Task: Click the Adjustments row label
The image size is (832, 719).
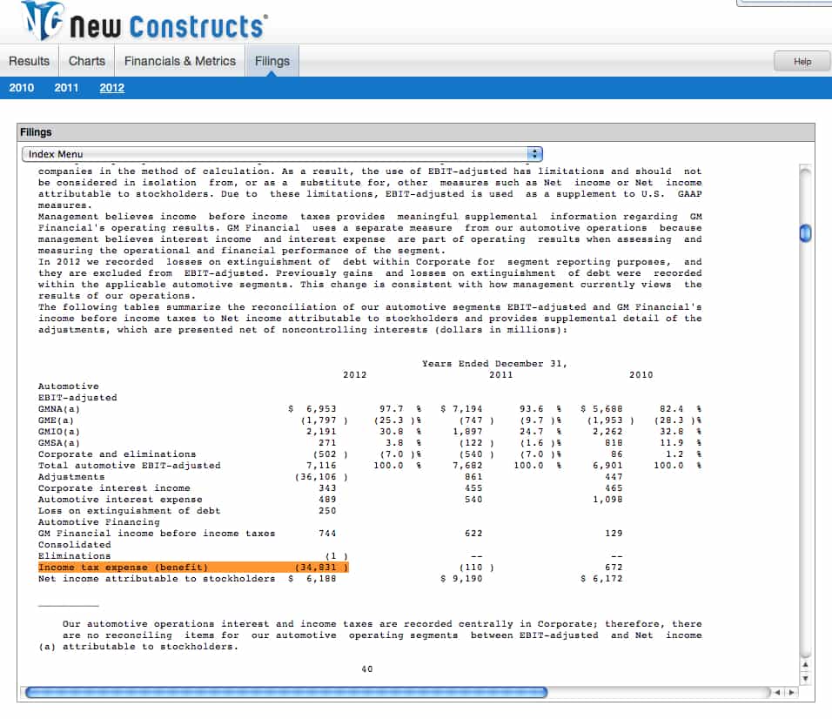Action: click(x=71, y=476)
